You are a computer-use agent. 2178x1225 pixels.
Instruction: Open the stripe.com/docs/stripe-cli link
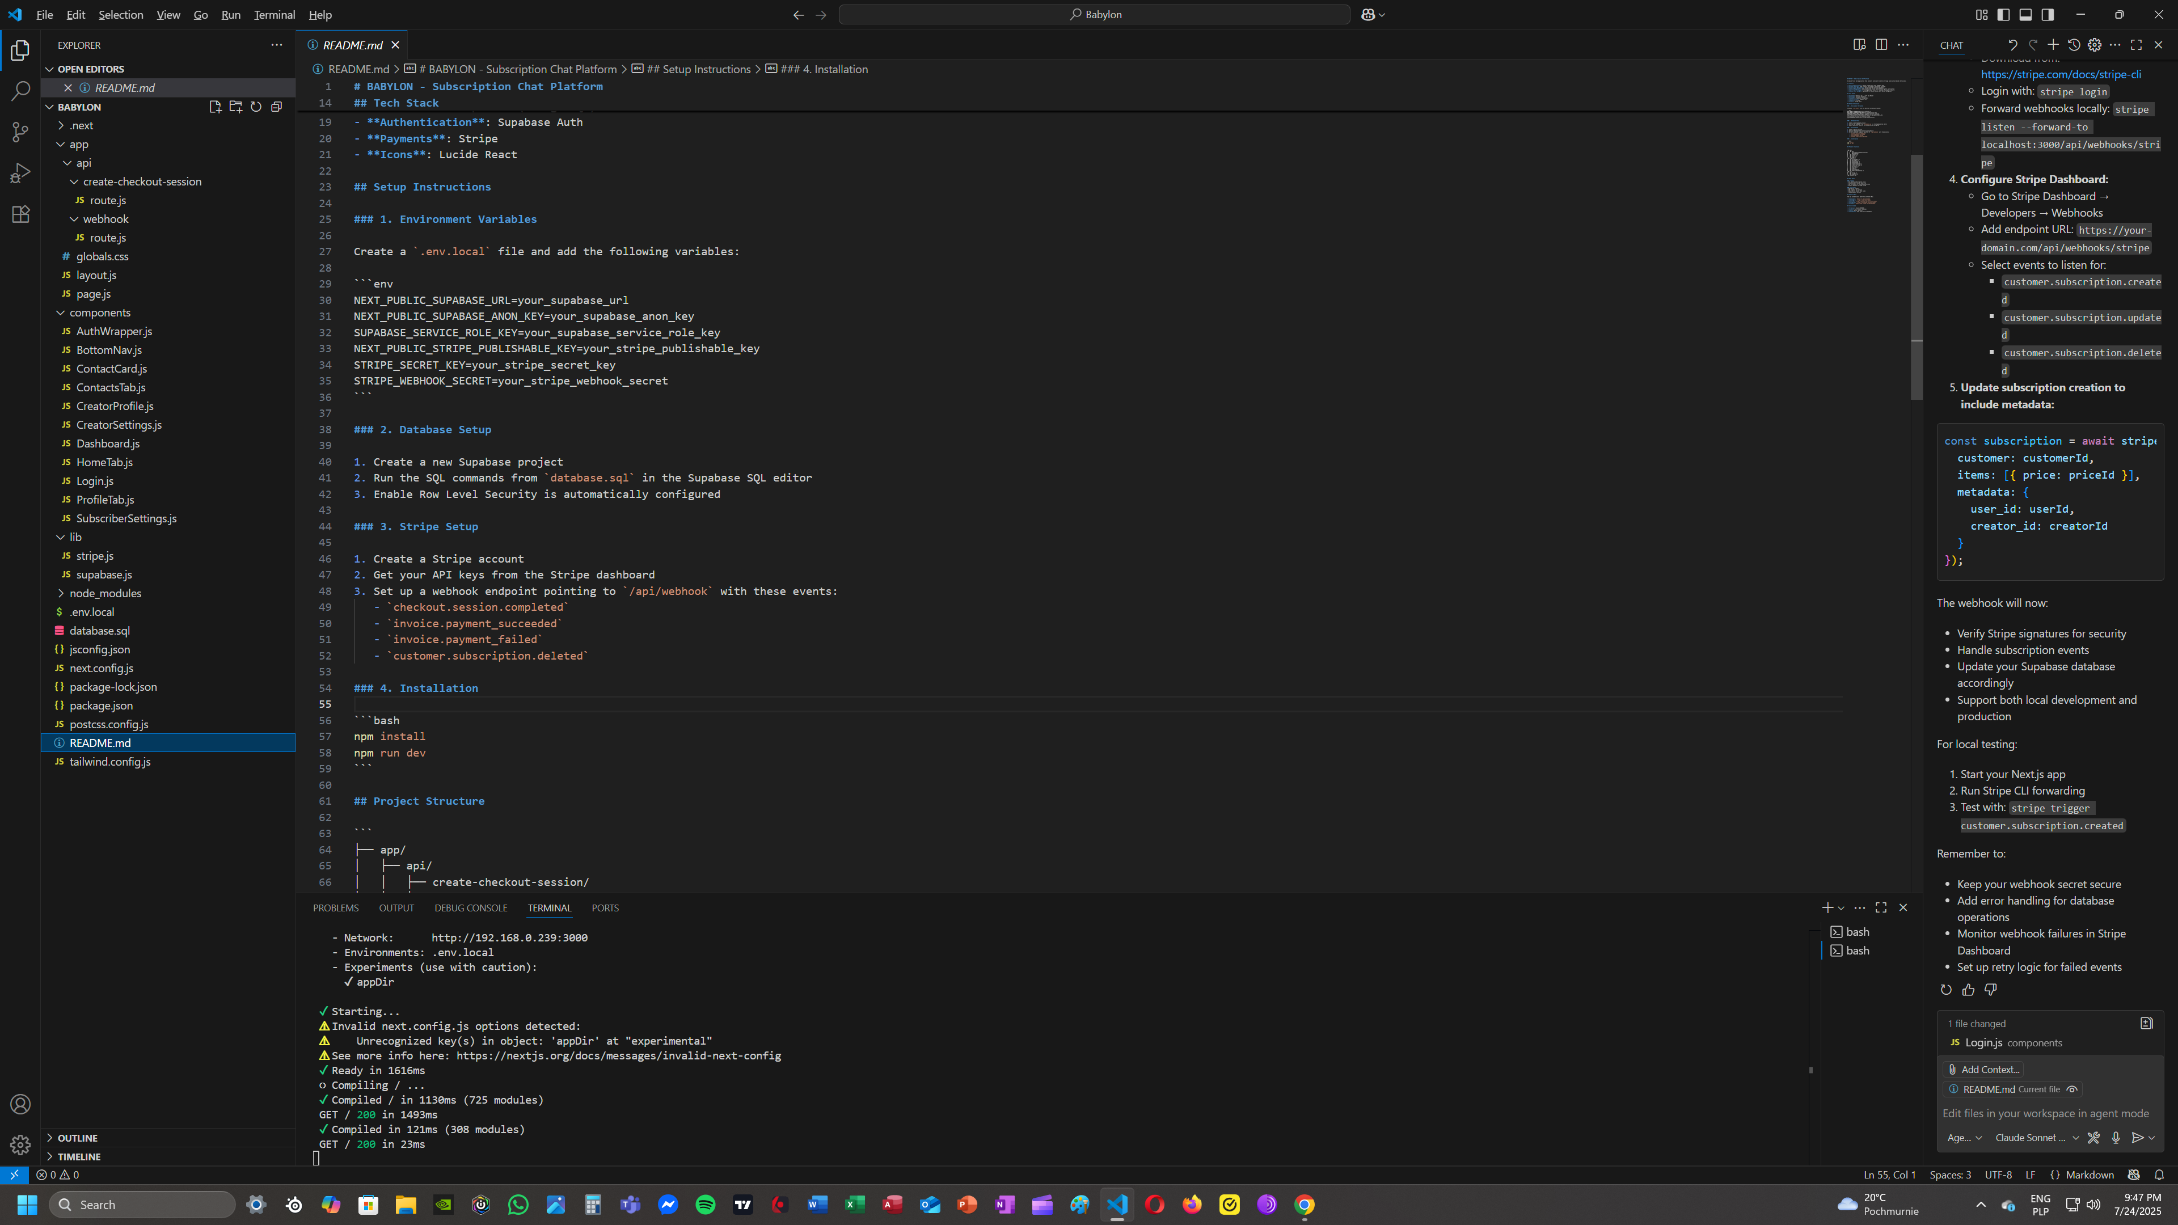click(x=2061, y=74)
